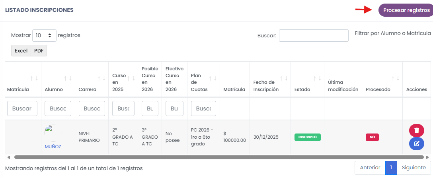Export table with PDF button
The height and width of the screenshot is (178, 433).
(39, 50)
